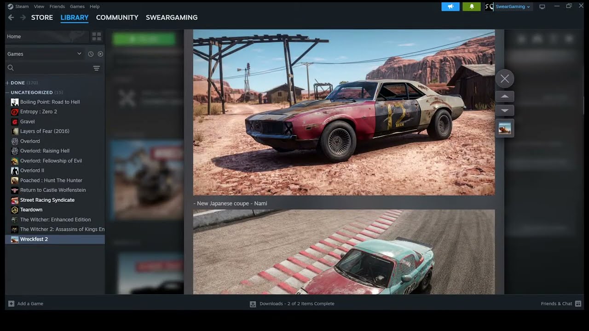Open the SwearGaming account dropdown
The image size is (589, 331).
[x=513, y=6]
